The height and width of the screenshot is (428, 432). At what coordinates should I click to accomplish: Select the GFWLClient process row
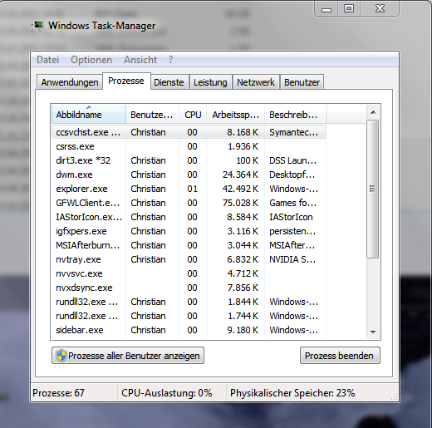coord(189,203)
